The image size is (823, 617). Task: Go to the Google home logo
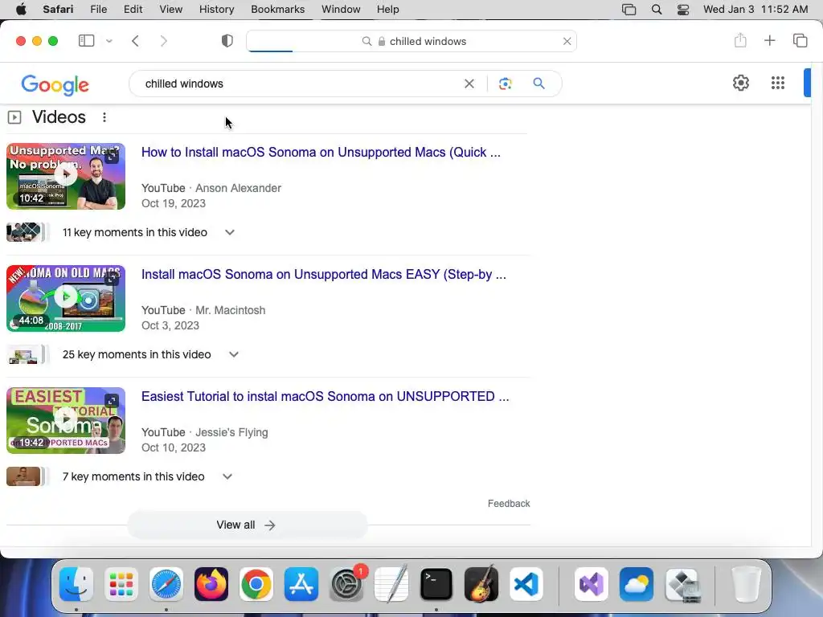click(x=55, y=84)
